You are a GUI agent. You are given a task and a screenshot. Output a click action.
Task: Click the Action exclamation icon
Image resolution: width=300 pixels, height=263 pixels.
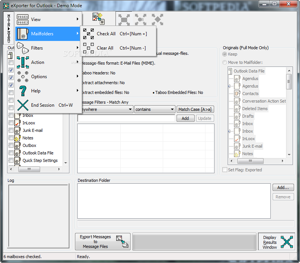(x=23, y=62)
